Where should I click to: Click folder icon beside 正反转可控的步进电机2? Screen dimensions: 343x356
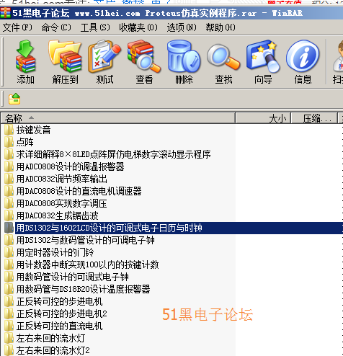9,313
